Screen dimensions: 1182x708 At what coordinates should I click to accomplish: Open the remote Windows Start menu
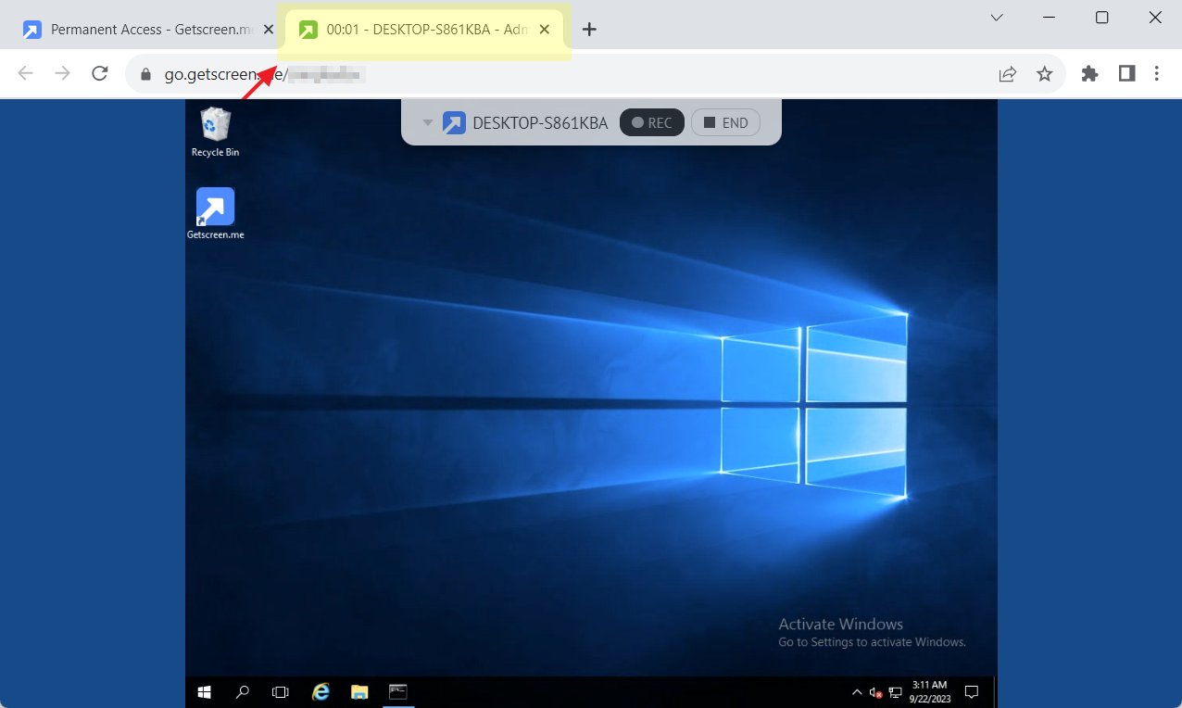(x=204, y=691)
